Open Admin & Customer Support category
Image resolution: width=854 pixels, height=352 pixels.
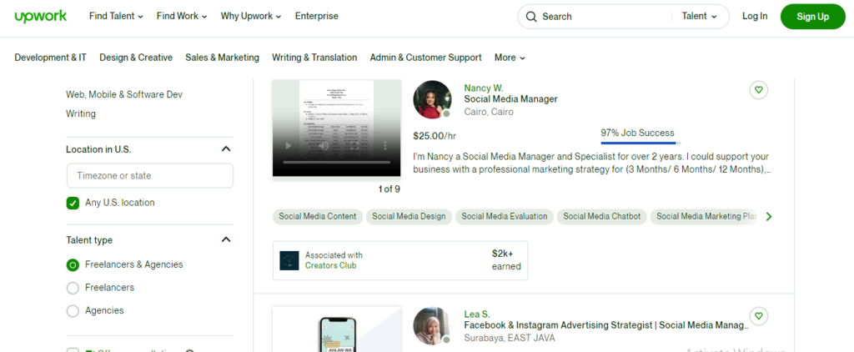tap(425, 58)
